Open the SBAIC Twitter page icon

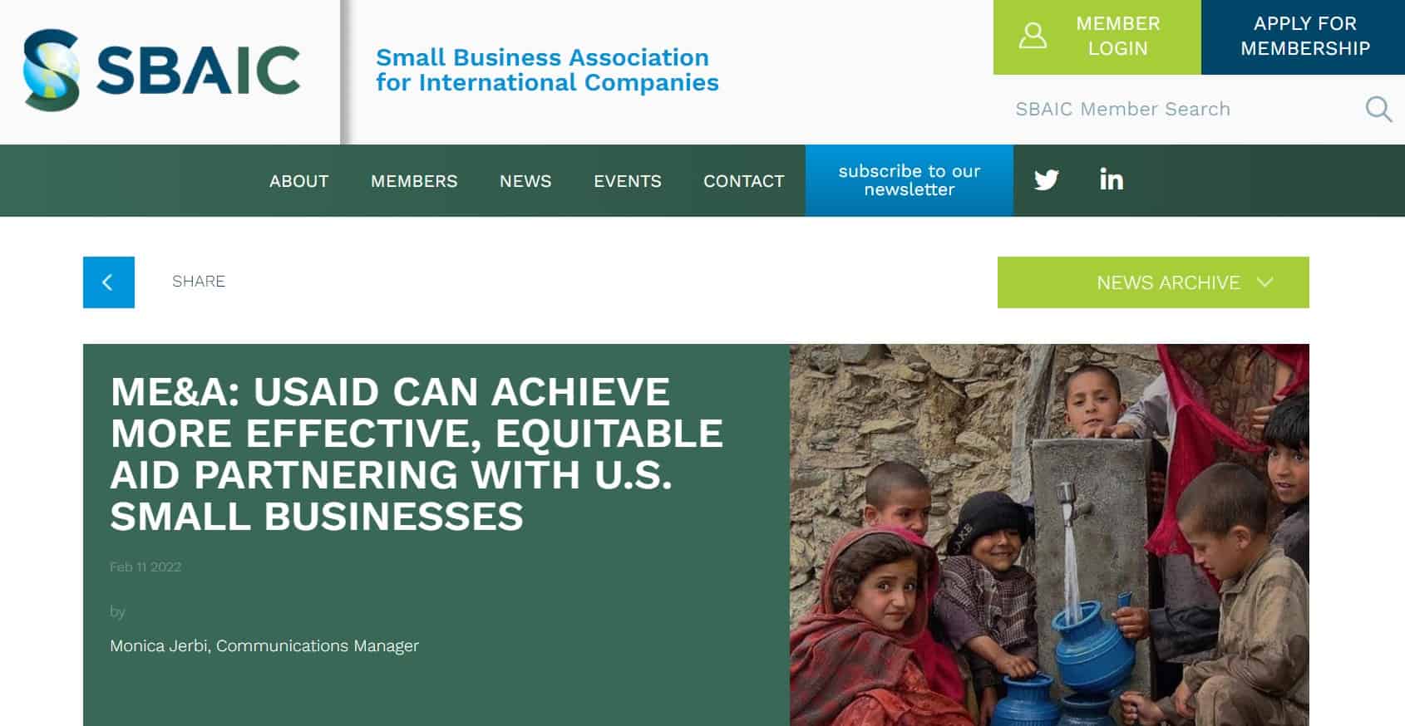1046,180
